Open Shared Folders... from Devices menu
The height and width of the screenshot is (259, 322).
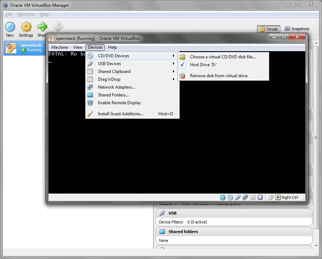click(x=132, y=95)
